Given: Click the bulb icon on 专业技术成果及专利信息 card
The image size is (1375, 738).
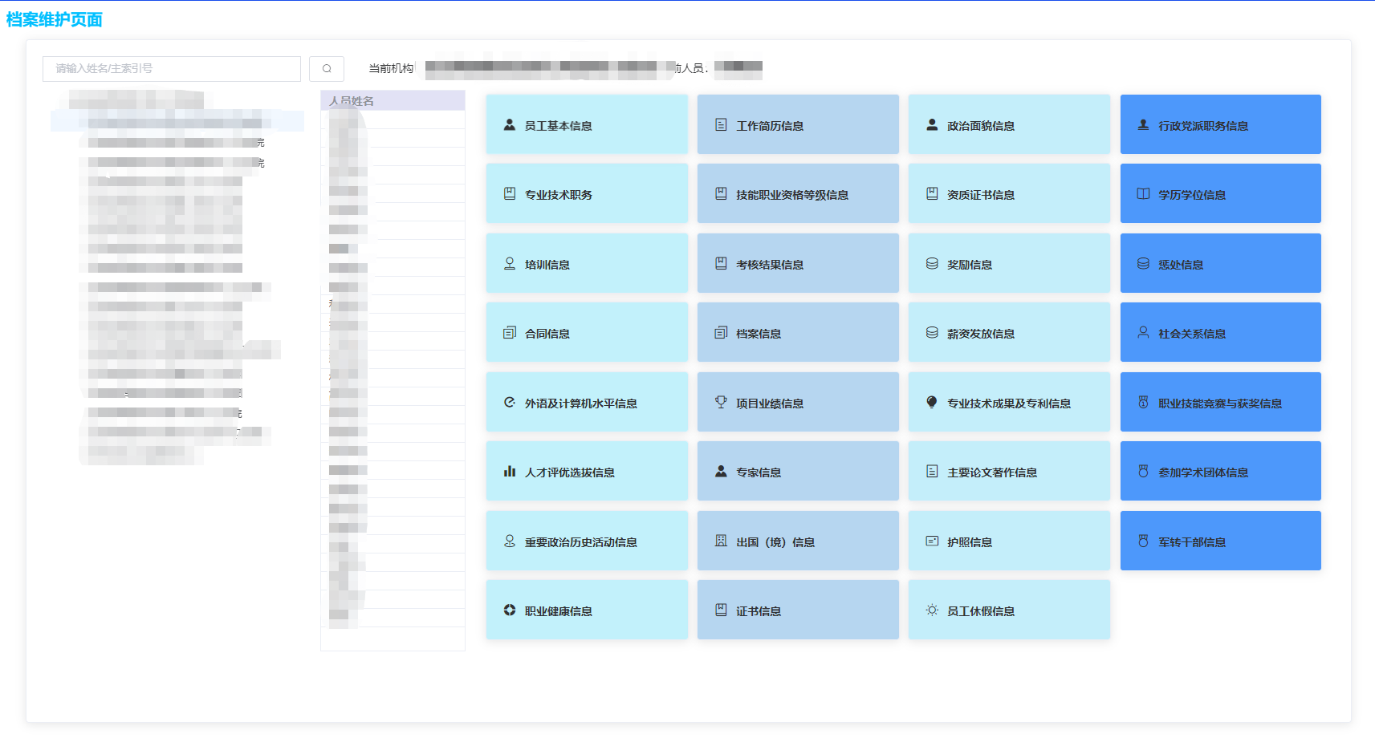Looking at the screenshot, I should tap(932, 403).
